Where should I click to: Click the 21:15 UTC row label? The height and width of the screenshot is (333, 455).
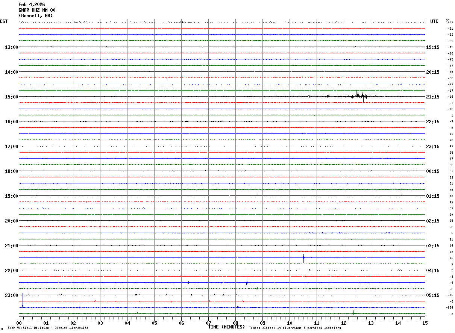pos(433,97)
